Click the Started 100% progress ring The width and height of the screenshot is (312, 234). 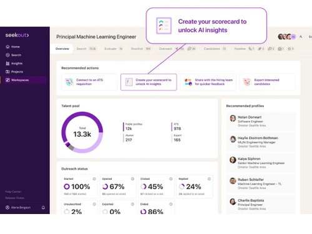(x=67, y=187)
